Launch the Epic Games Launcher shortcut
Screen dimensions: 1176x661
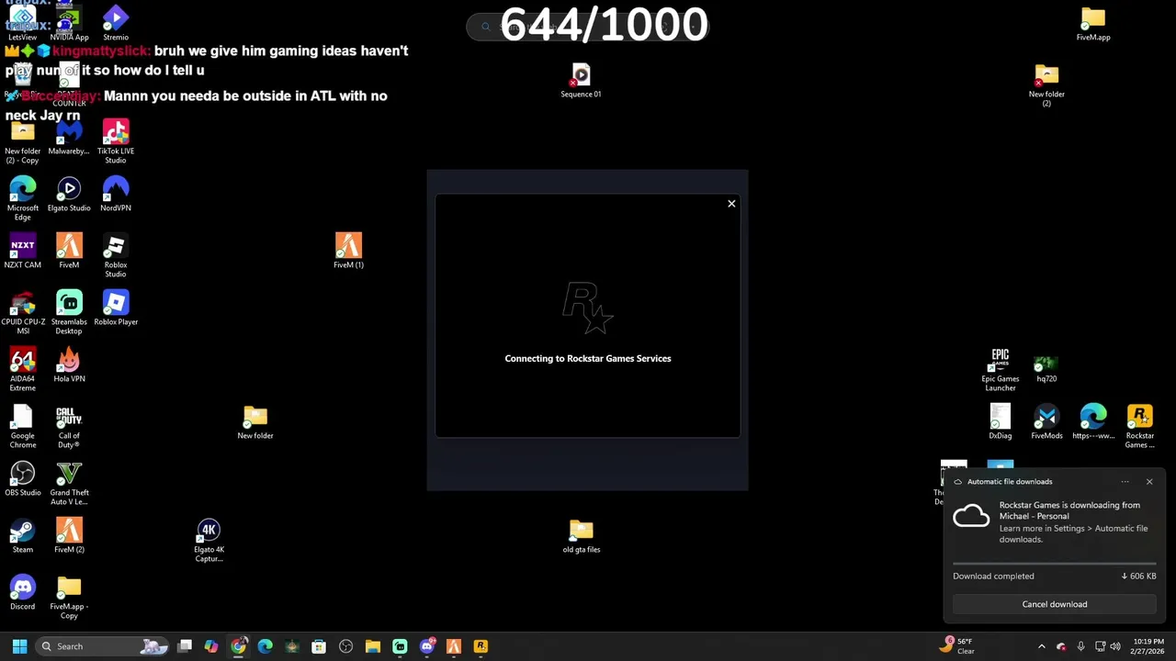[x=1001, y=370]
